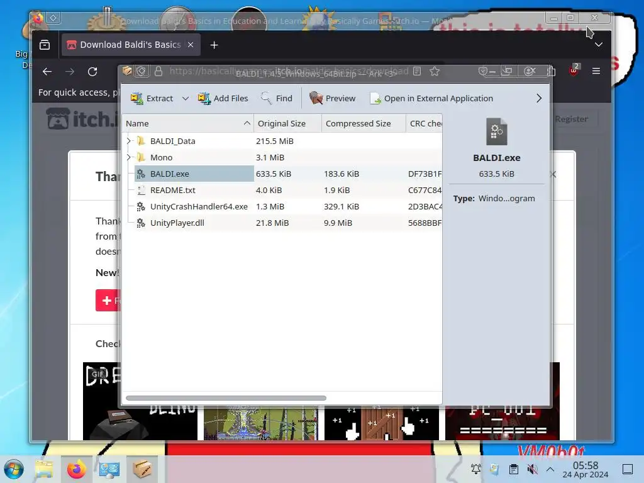Click the site lock icon in Firefox
644x483 pixels.
[x=158, y=72]
